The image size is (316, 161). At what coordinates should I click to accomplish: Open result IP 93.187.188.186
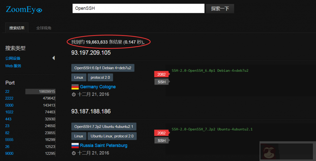pyautogui.click(x=91, y=111)
